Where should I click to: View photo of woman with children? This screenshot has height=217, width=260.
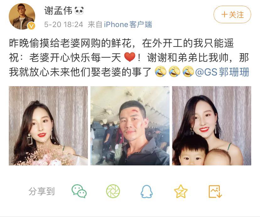212,126
